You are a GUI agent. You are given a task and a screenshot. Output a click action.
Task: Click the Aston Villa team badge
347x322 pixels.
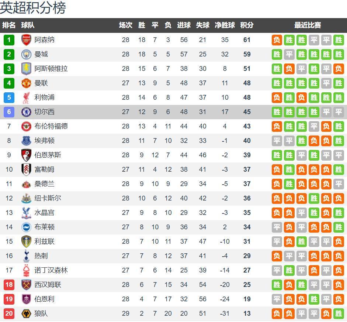tap(27, 69)
